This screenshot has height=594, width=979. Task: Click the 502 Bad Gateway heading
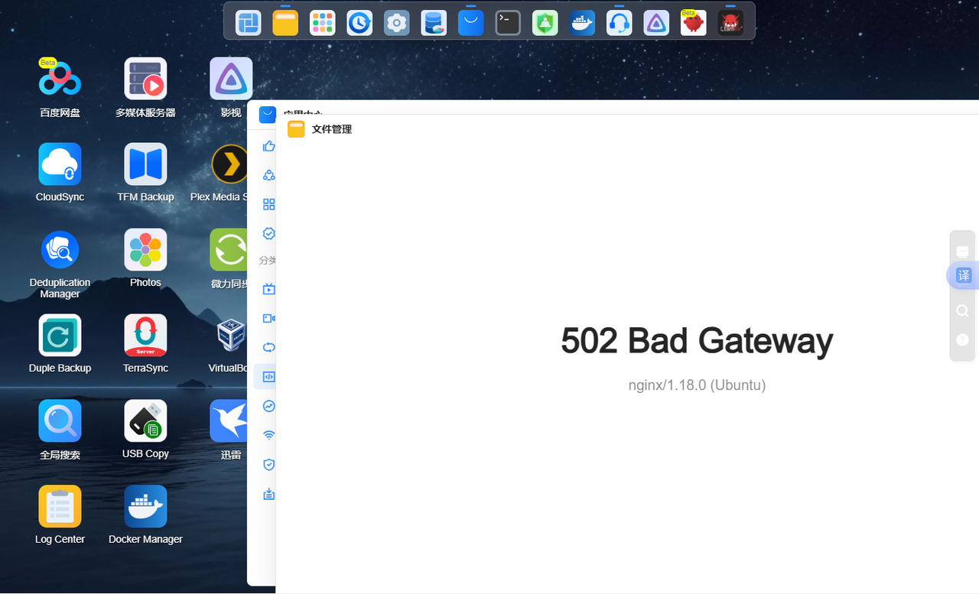pyautogui.click(x=697, y=340)
